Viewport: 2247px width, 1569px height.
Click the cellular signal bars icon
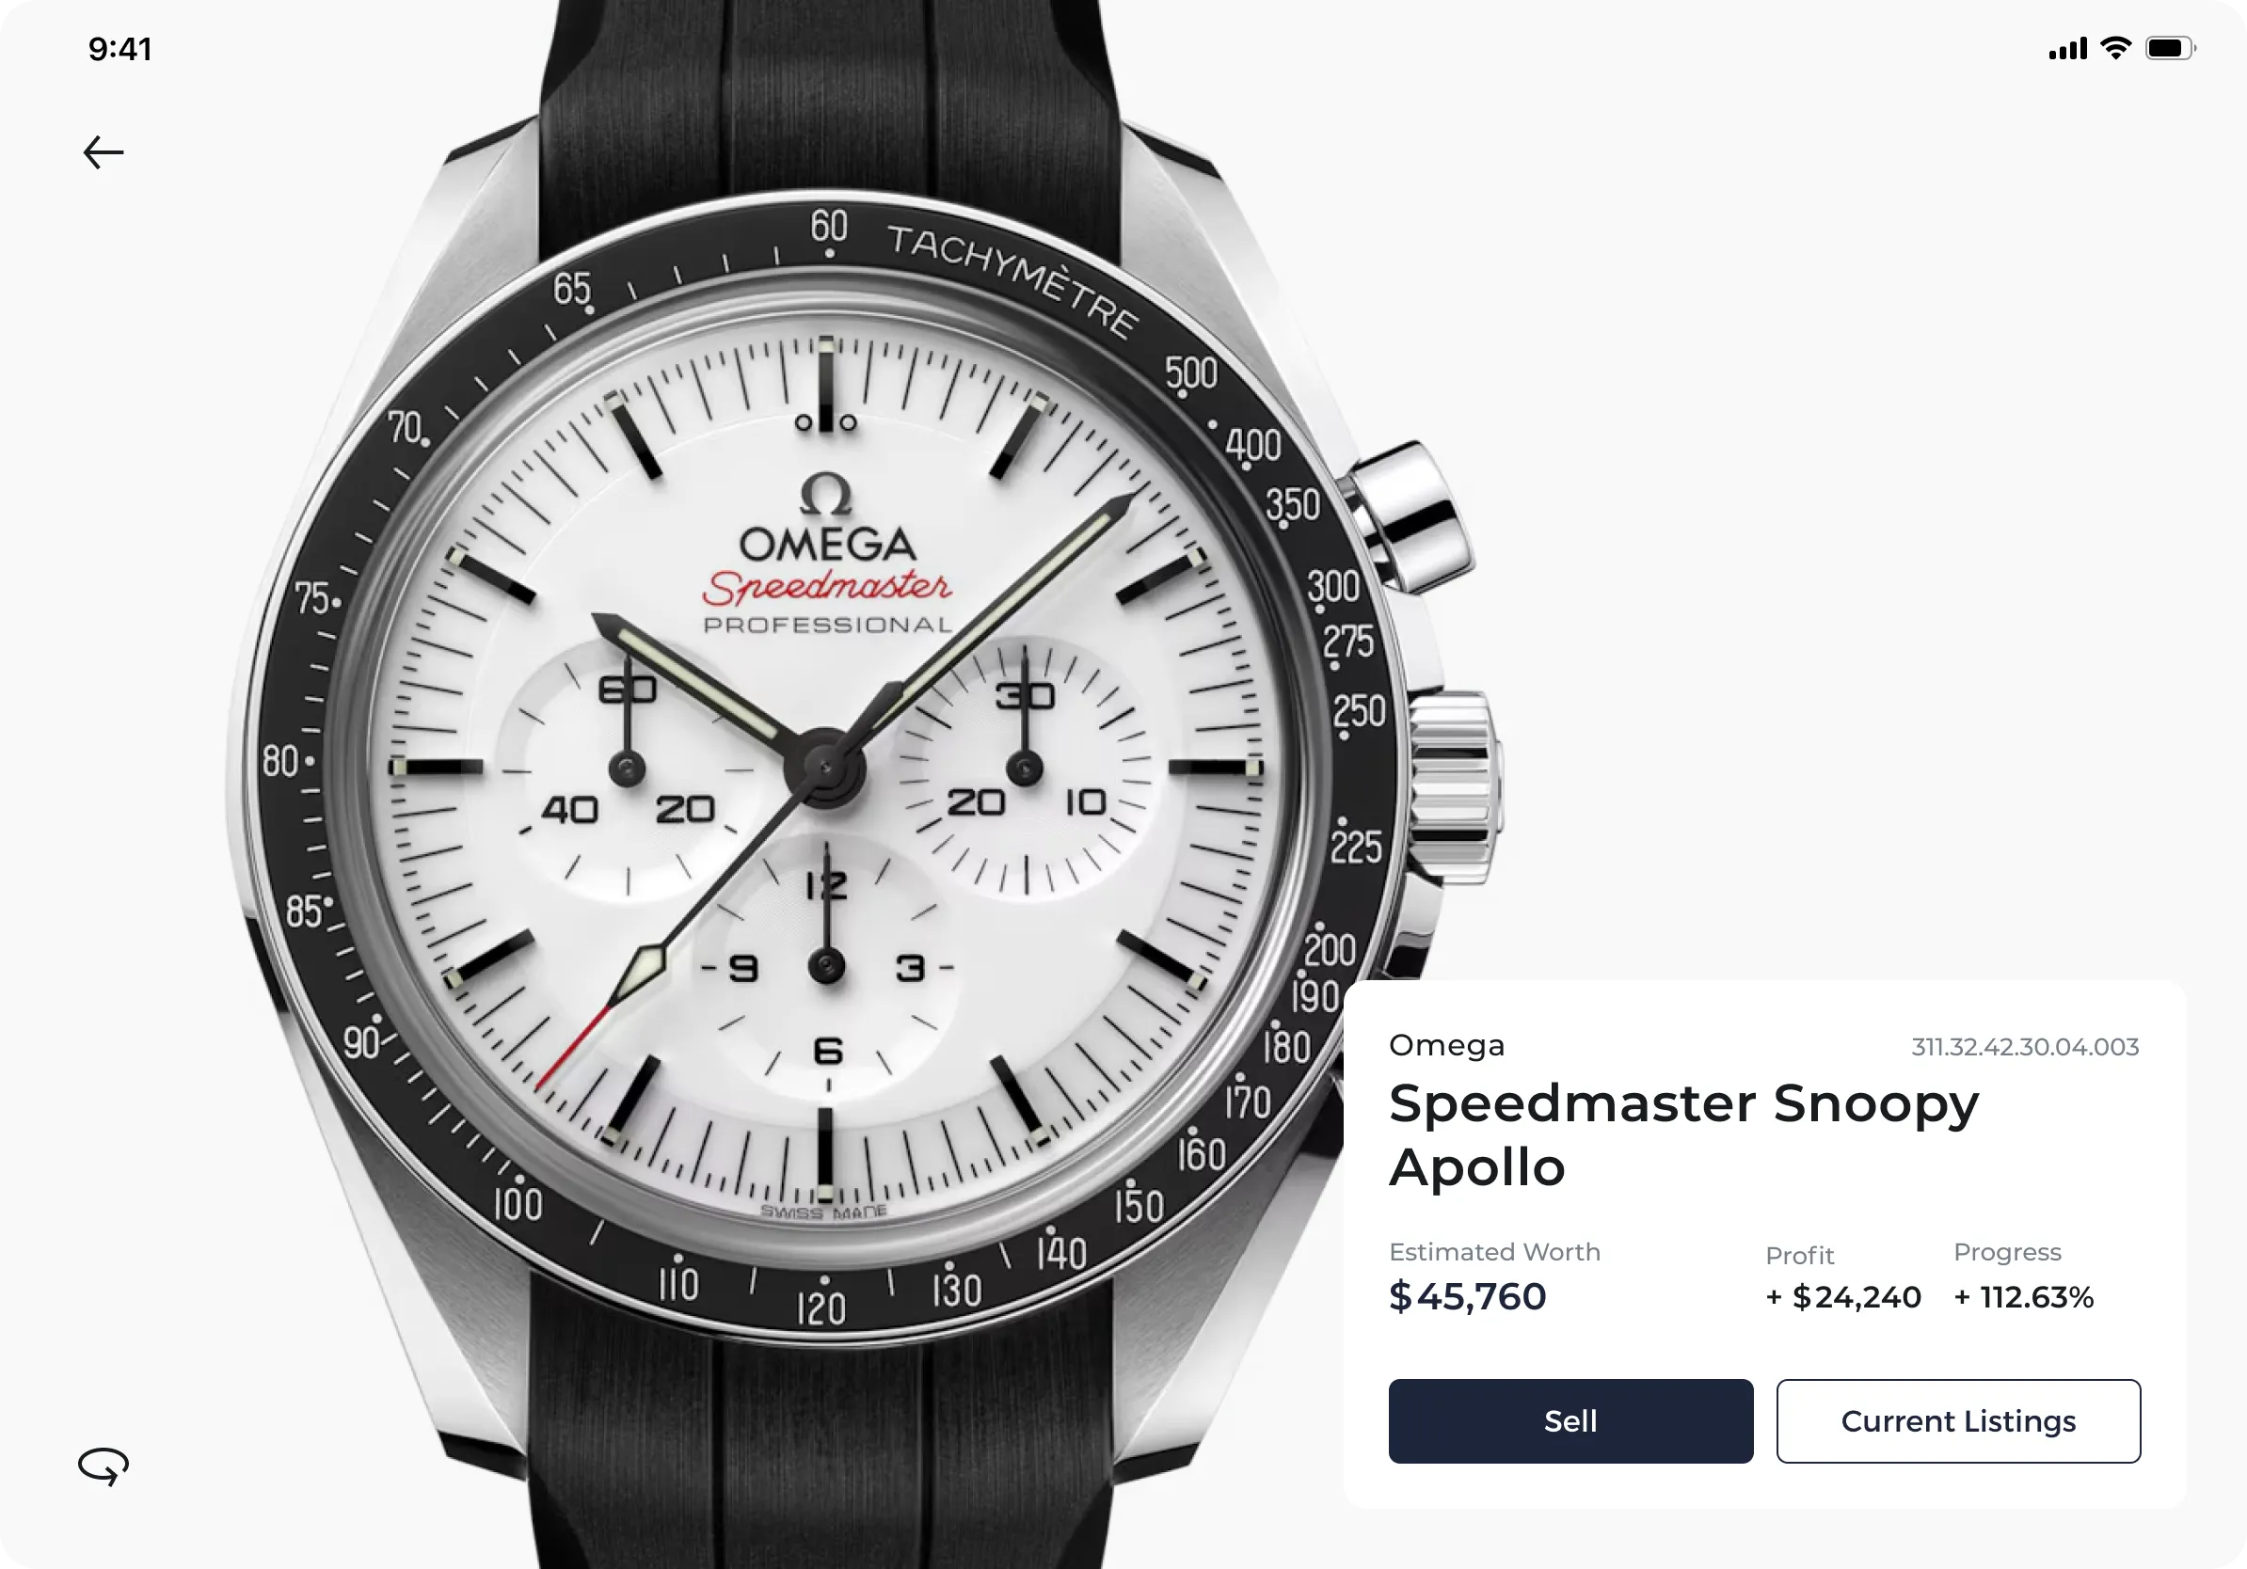2068,48
